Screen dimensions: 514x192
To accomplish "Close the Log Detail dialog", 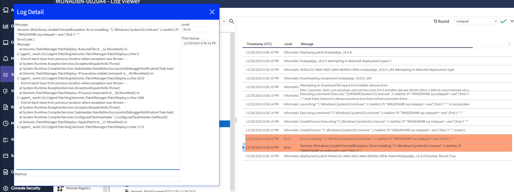I will coord(212,12).
